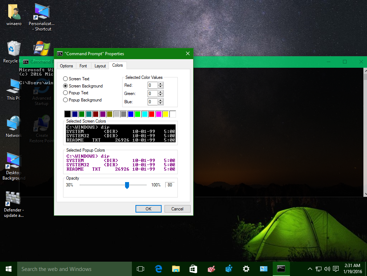367x276 pixels.
Task: Select the Popup Background option
Action: click(66, 100)
